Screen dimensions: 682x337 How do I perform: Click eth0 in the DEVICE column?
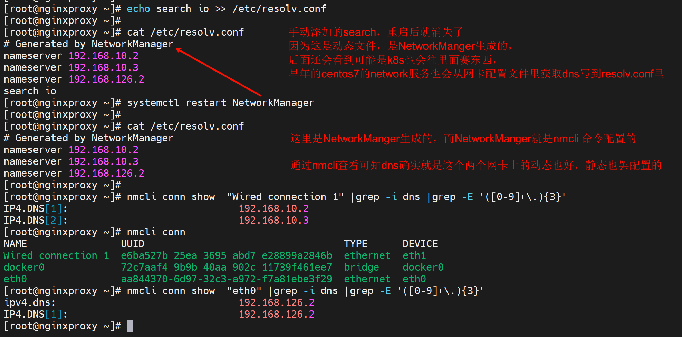coord(414,279)
